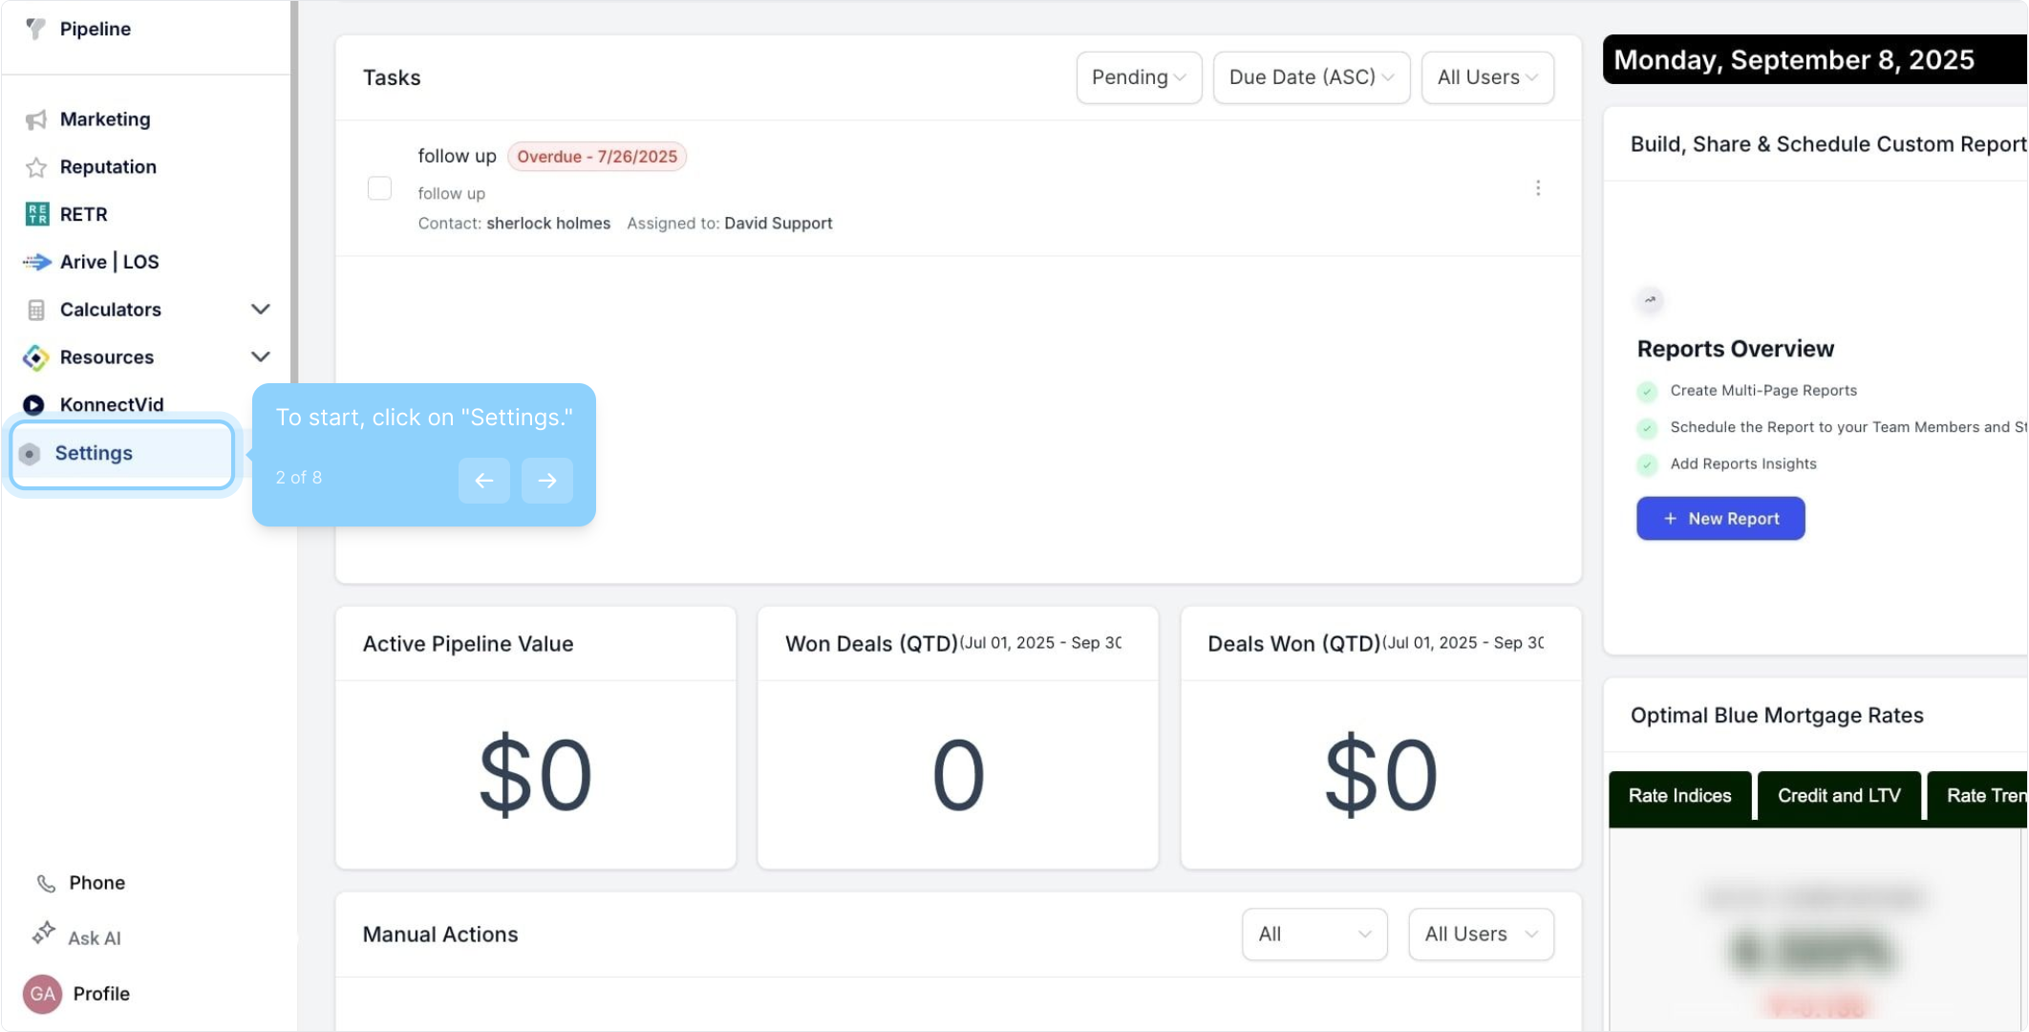Viewport: 2029px width, 1032px height.
Task: Open Reputation via star icon
Action: [x=36, y=167]
